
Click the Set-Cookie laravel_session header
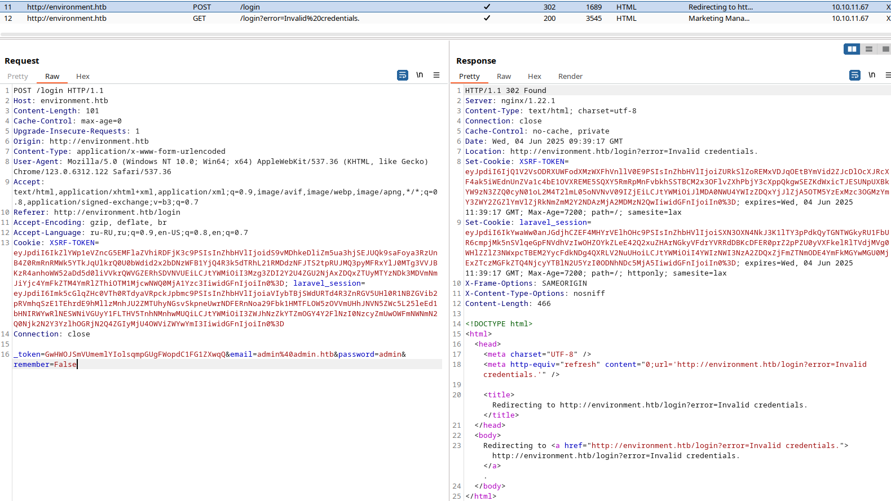(x=528, y=222)
